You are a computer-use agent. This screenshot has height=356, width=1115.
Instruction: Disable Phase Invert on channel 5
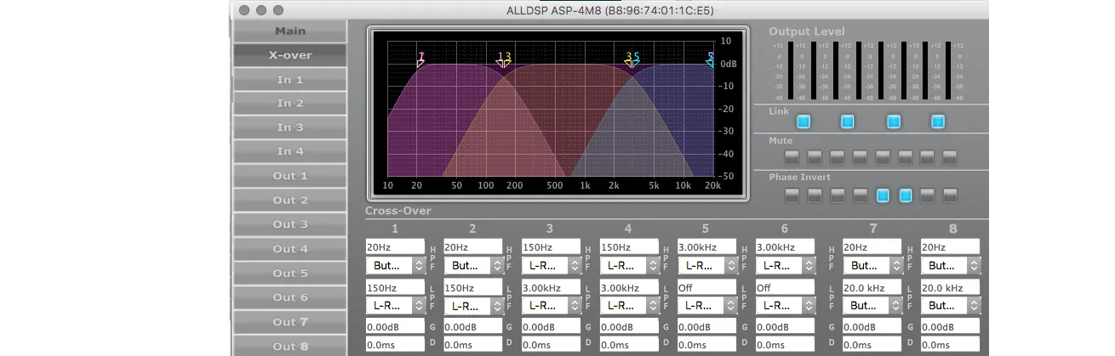coord(883,195)
